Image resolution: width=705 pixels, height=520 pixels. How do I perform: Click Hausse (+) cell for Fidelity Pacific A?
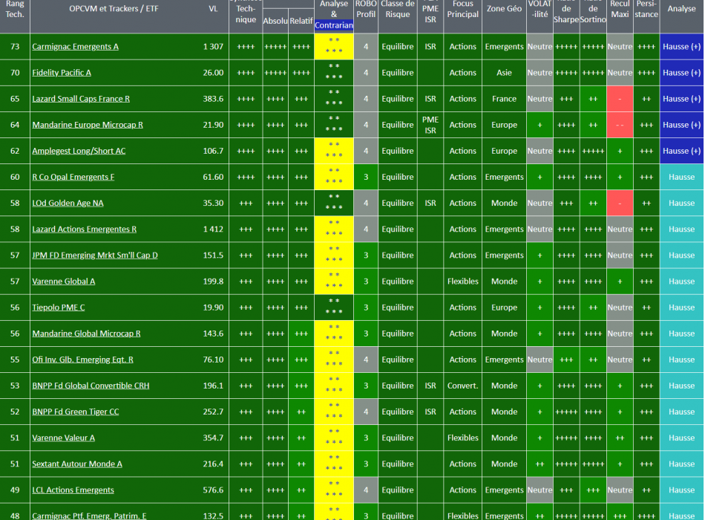click(x=681, y=73)
